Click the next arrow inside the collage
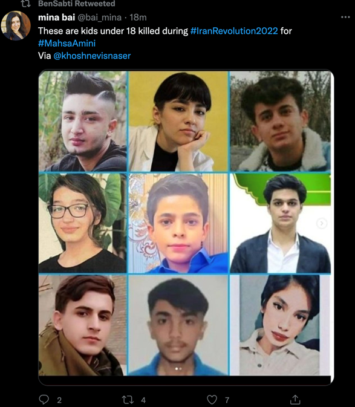Viewport: 355px width, 407px height. click(x=322, y=223)
